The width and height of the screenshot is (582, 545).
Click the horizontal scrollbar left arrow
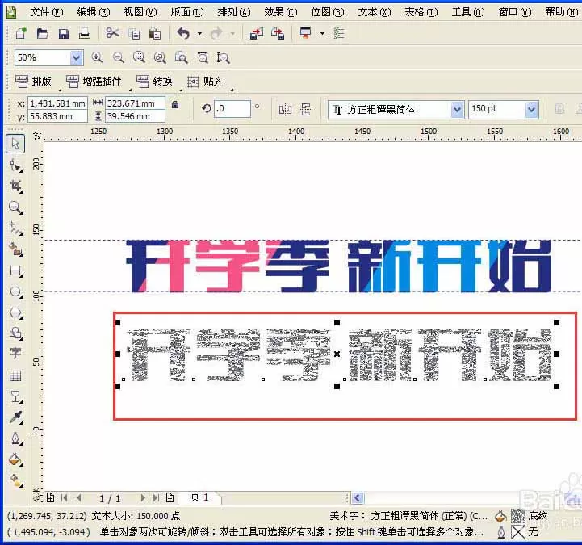[358, 498]
